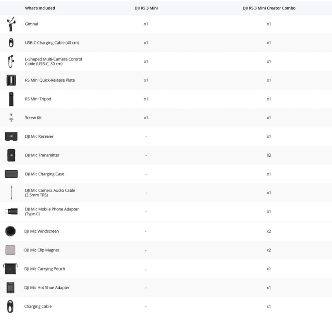
Task: Click the bottom Charging Cable label
Action: click(38, 307)
